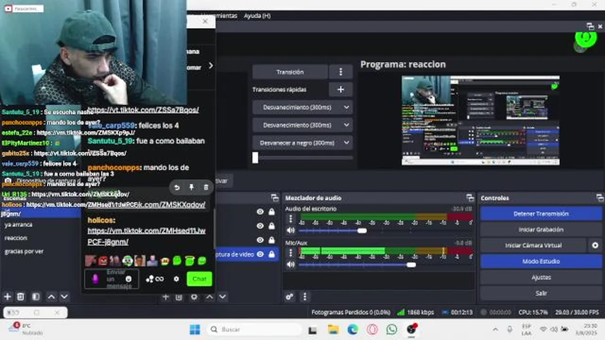Hide the captura de video source

[260, 254]
